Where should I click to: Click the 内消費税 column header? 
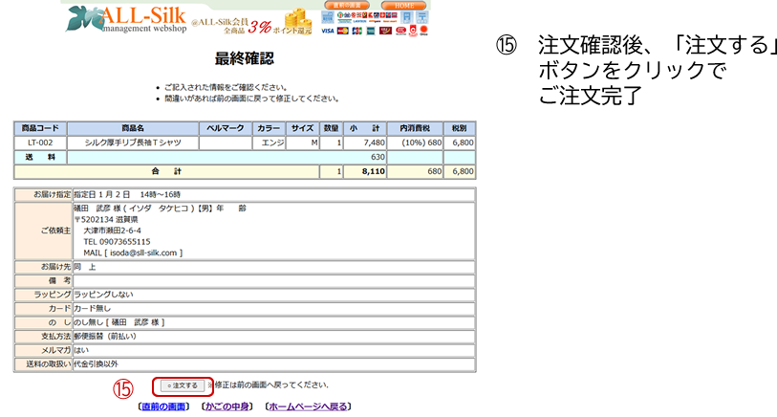[x=415, y=128]
